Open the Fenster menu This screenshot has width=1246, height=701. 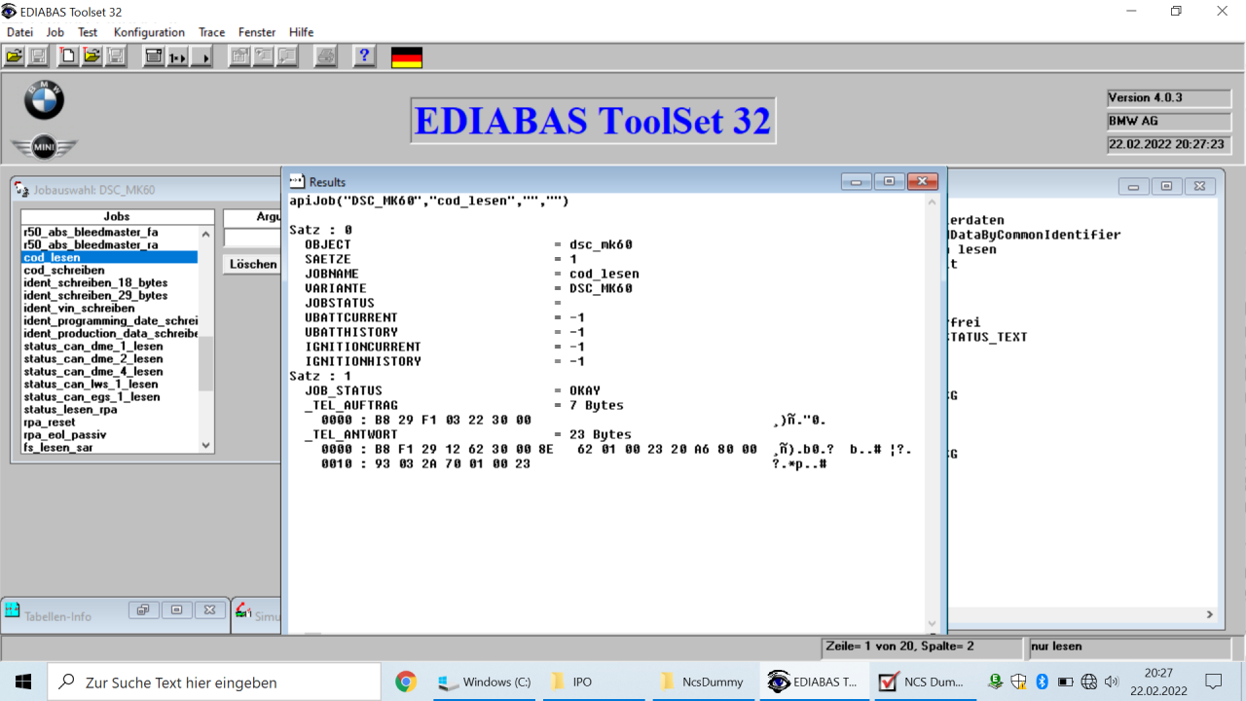(x=257, y=32)
